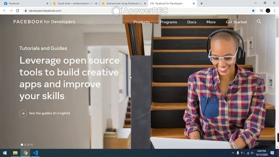Viewport: 279px width, 157px height.
Task: Open the Programs menu
Action: (168, 22)
